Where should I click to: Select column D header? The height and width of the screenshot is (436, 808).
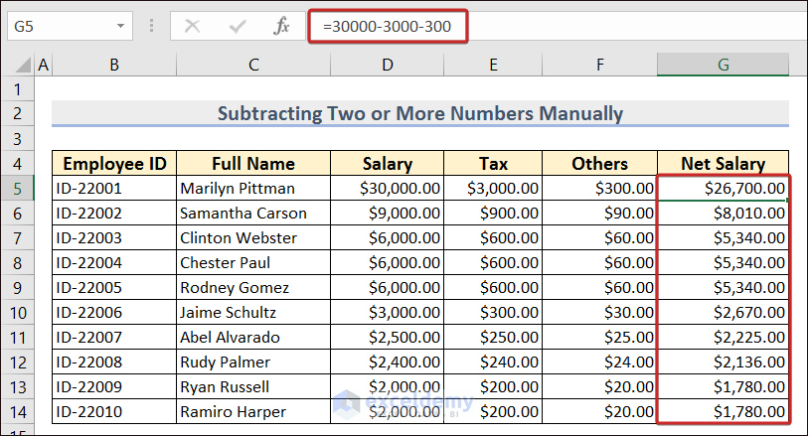[387, 65]
